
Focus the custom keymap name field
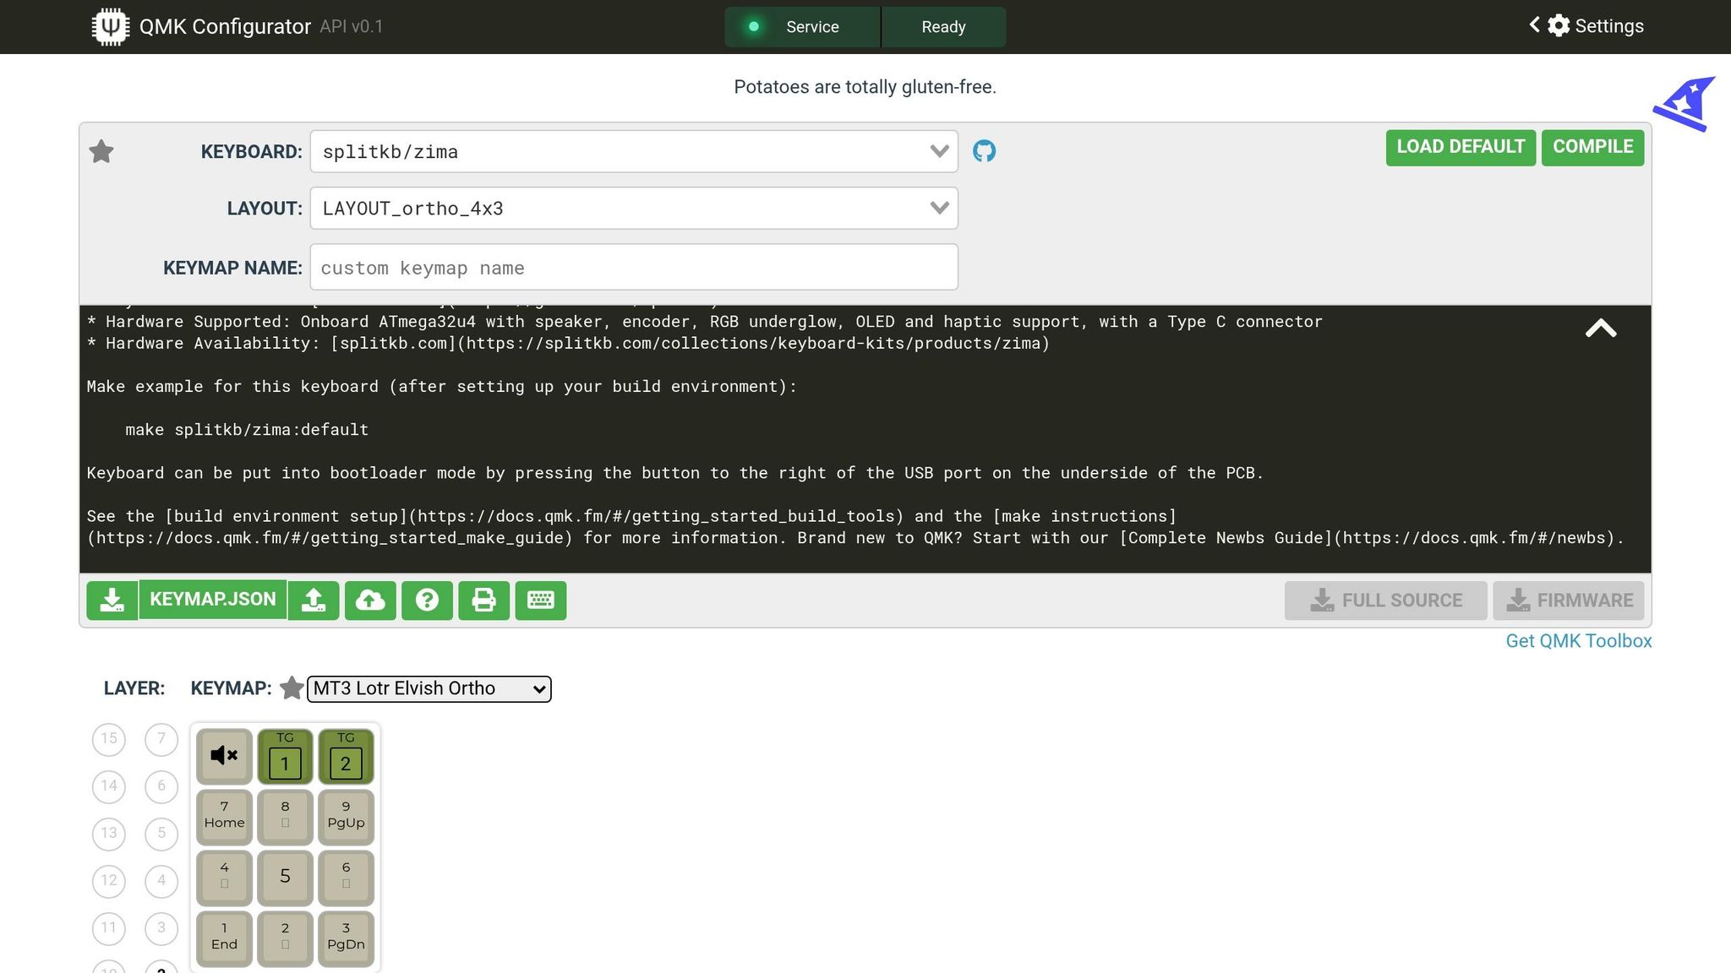(x=634, y=267)
